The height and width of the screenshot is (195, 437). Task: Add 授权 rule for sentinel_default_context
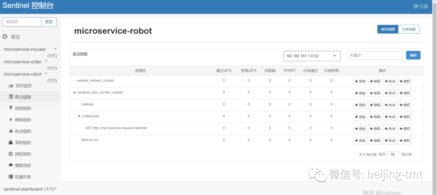(x=405, y=82)
